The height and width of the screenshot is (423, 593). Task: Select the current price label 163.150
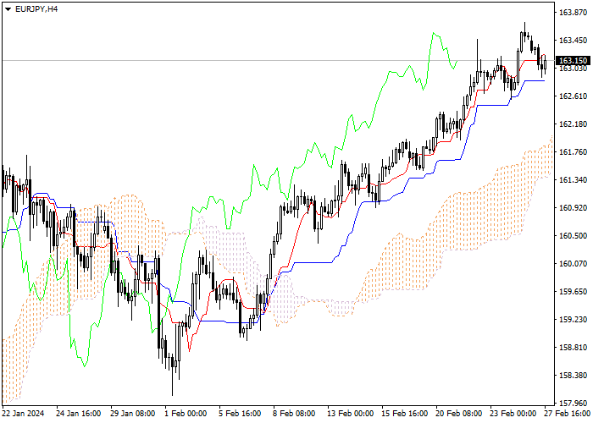pyautogui.click(x=573, y=60)
